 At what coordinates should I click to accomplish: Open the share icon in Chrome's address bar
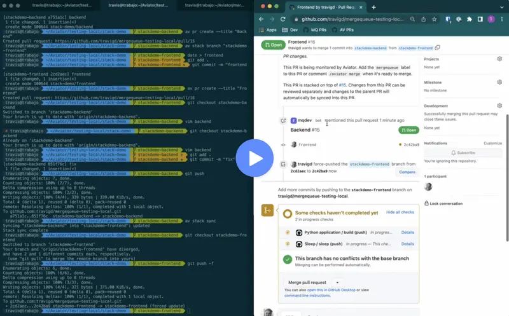(423, 19)
